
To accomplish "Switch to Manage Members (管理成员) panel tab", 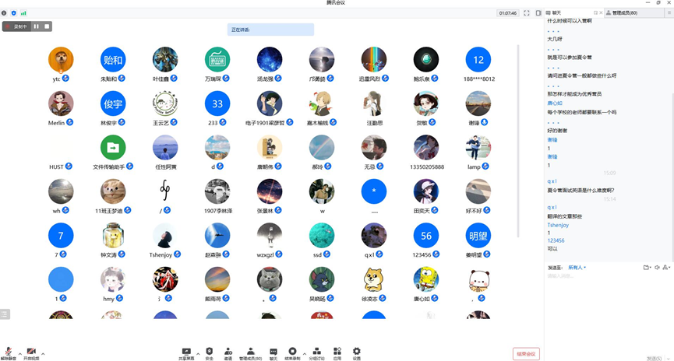I will coord(623,13).
